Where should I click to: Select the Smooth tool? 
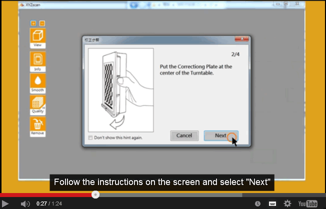click(x=37, y=83)
